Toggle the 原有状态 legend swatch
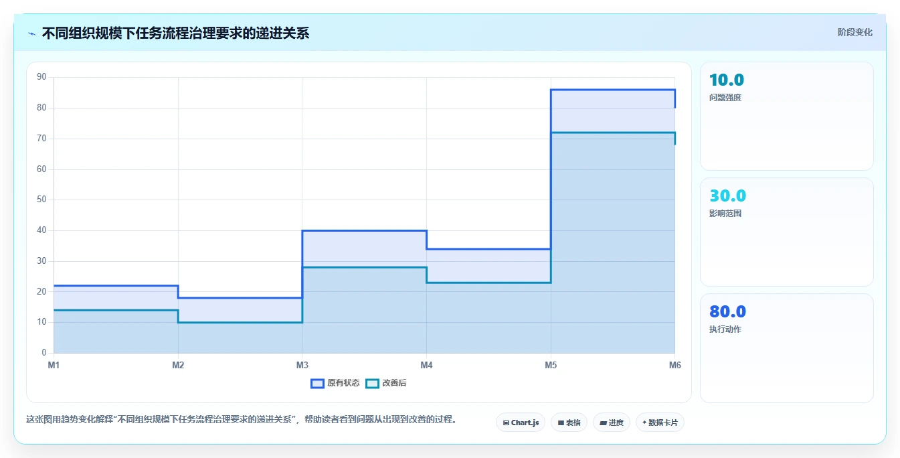Image resolution: width=900 pixels, height=458 pixels. [x=317, y=384]
